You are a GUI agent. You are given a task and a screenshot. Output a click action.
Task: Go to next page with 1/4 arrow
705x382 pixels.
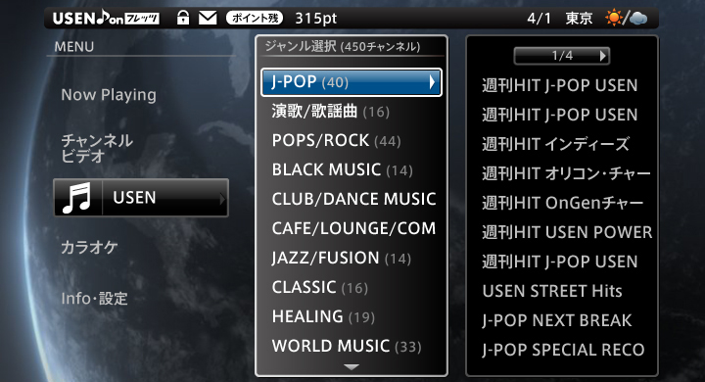(603, 56)
